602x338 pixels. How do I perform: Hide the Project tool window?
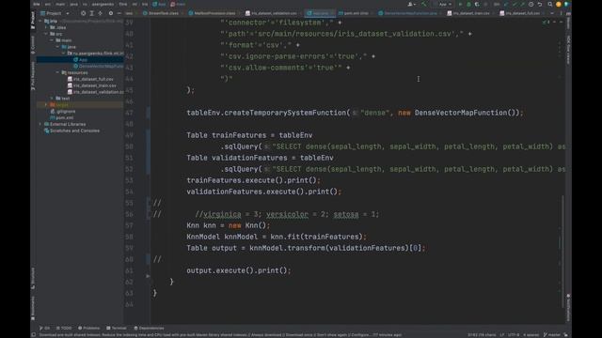[x=119, y=13]
